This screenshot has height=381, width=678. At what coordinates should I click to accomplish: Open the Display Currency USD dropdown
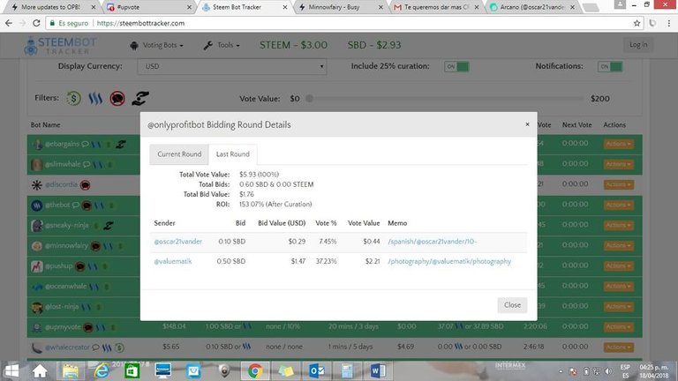232,66
